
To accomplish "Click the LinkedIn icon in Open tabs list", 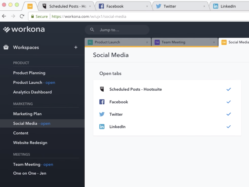I will [x=102, y=127].
